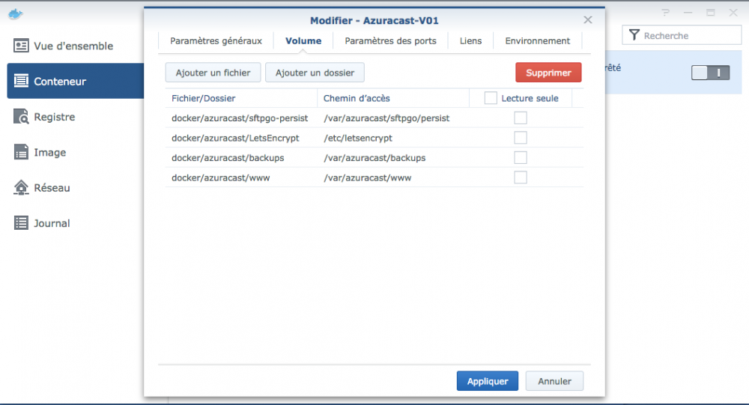Toggle the container power switch

710,73
